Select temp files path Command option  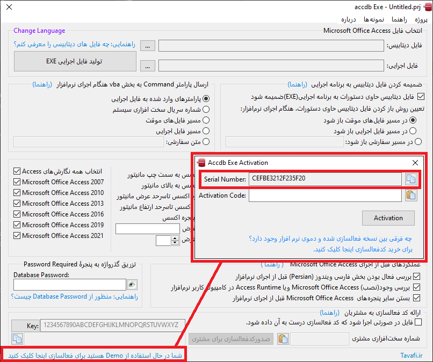206,120
